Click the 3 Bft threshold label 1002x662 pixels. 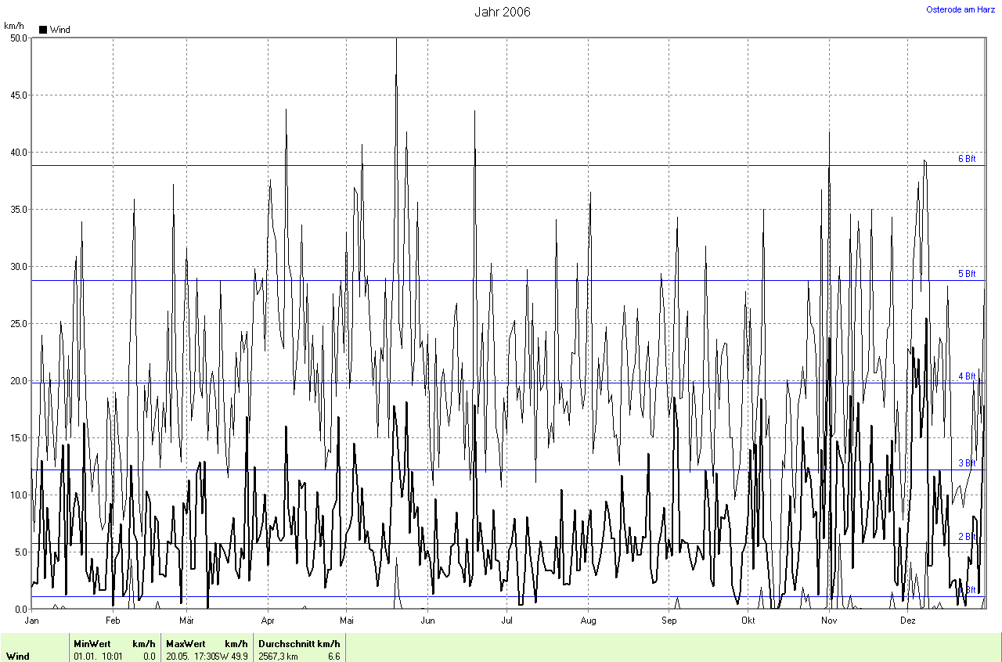pos(967,463)
